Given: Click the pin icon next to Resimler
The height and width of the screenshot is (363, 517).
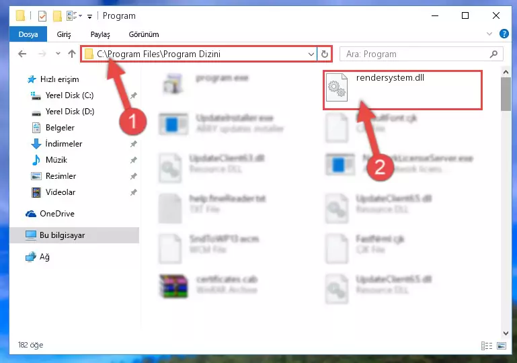Looking at the screenshot, I should coord(134,176).
